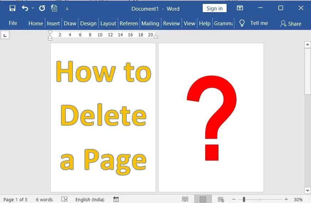The image size is (311, 203).
Task: Switch to the Grammarly tab
Action: (223, 24)
